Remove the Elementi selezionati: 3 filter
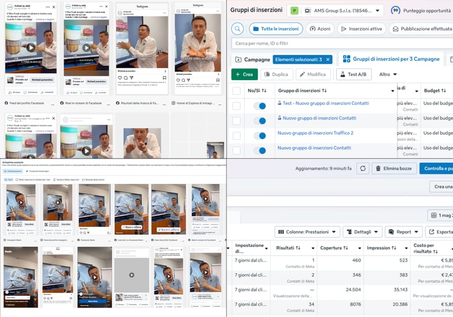Viewport: 453px width, 317px height. pos(328,60)
